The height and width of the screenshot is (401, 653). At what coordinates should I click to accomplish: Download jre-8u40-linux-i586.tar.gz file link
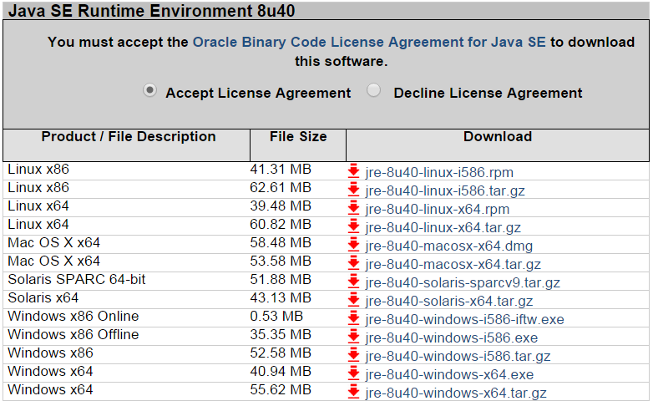pyautogui.click(x=445, y=190)
